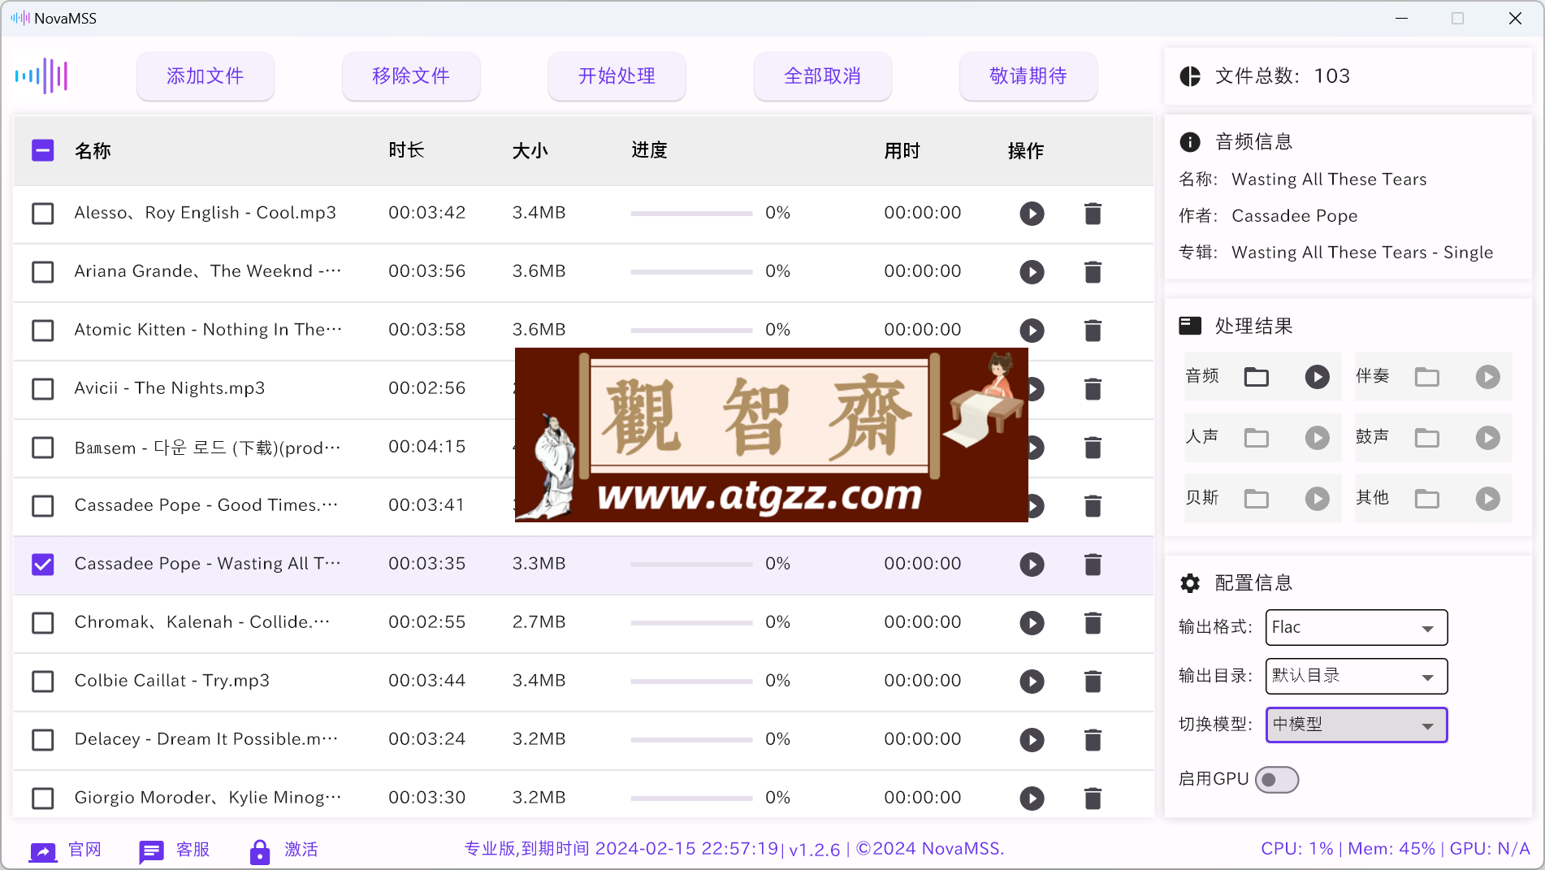Open the 输出目录 默认目录 dropdown

click(x=1356, y=677)
